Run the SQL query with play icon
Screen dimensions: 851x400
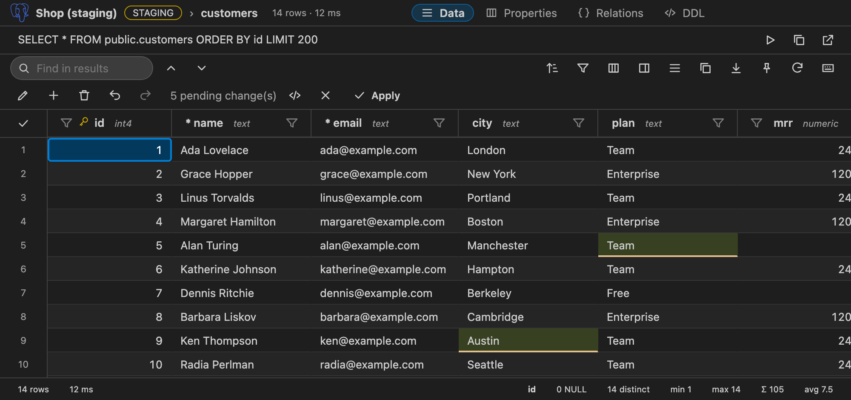click(x=770, y=40)
